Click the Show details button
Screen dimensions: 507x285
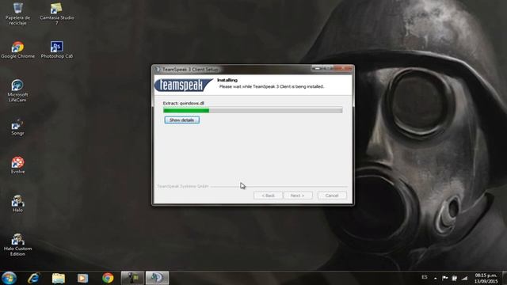tap(181, 120)
